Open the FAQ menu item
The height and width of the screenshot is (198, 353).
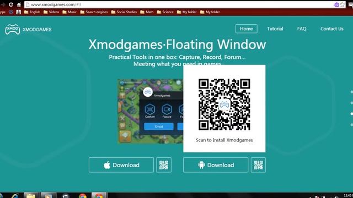302,29
